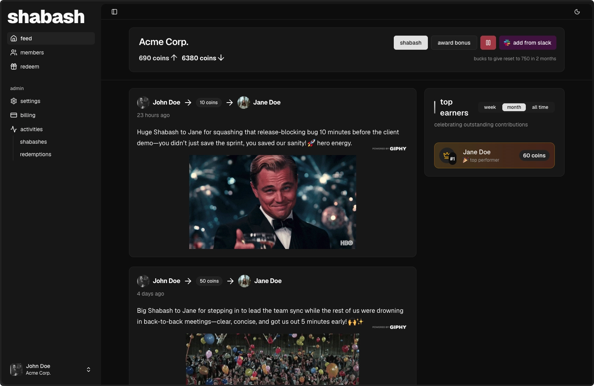Click John Doe's name in the 4 days ago post
The width and height of the screenshot is (594, 386).
167,281
